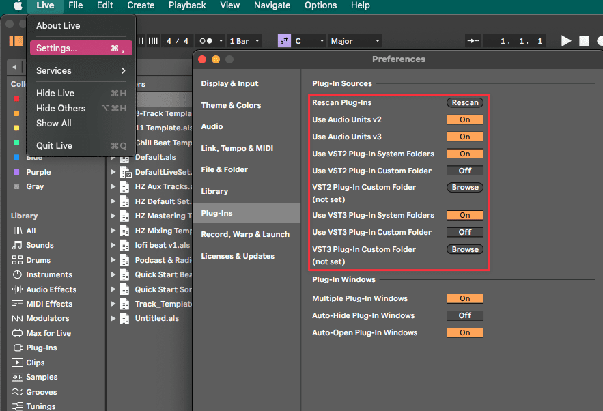Click the follow playback arrow icon

point(473,41)
